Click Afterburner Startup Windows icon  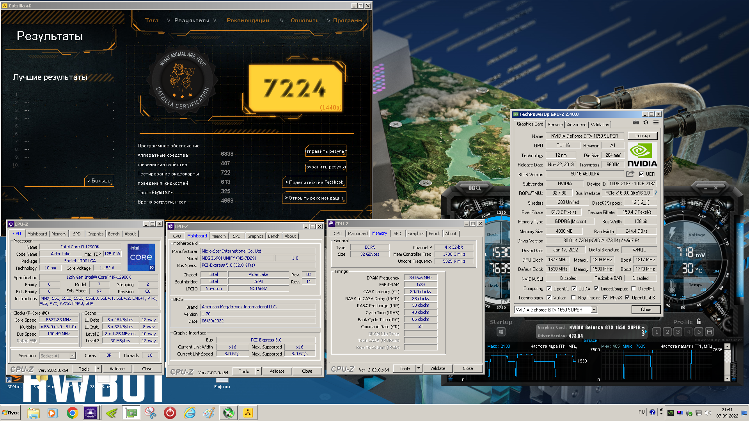[501, 332]
